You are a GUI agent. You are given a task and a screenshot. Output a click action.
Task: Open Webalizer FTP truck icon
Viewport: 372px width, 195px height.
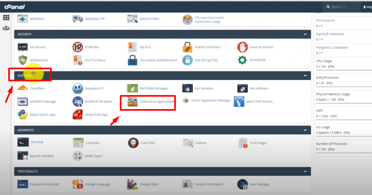pyautogui.click(x=78, y=19)
